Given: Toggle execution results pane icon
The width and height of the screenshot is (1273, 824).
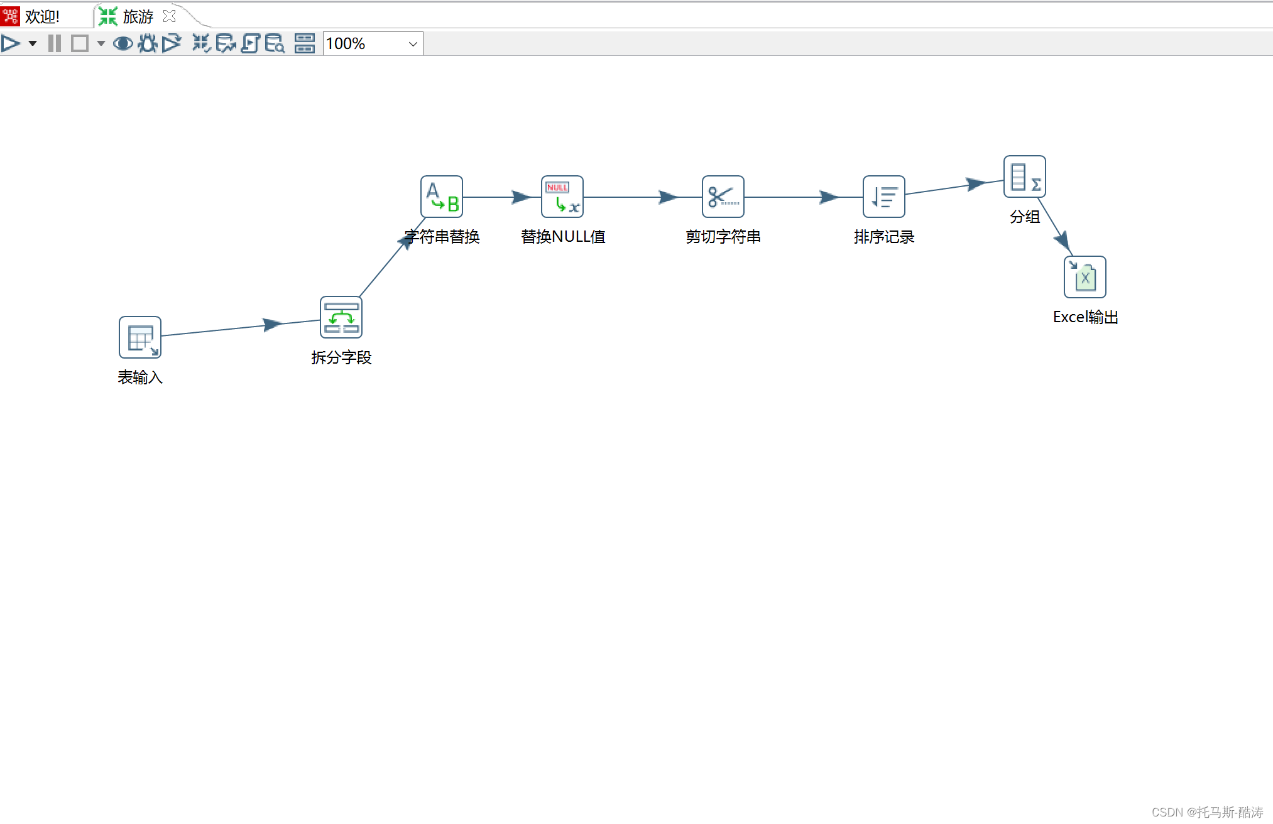Looking at the screenshot, I should click(x=305, y=43).
